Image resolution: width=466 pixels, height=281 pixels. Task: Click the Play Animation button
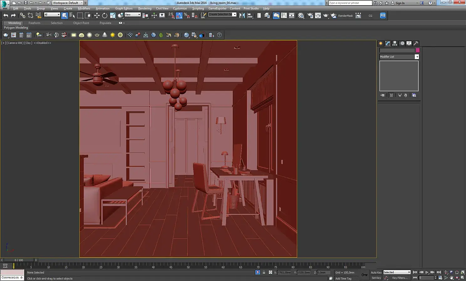coord(427,273)
